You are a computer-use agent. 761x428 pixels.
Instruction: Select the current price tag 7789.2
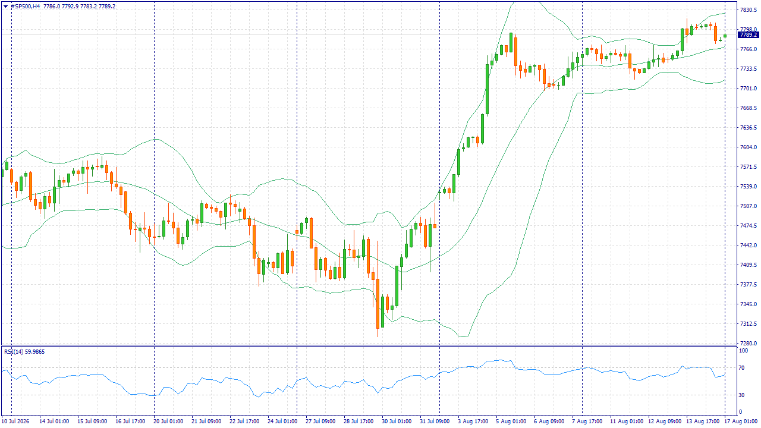coord(749,35)
